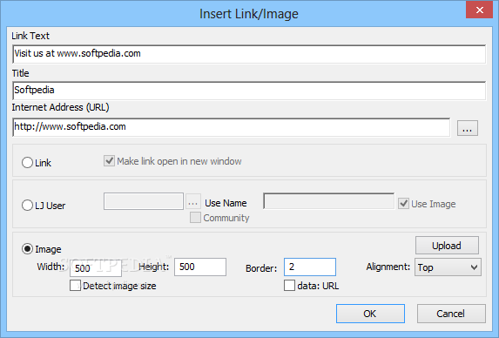Click the Cancel button
Image resolution: width=499 pixels, height=338 pixels.
point(451,314)
